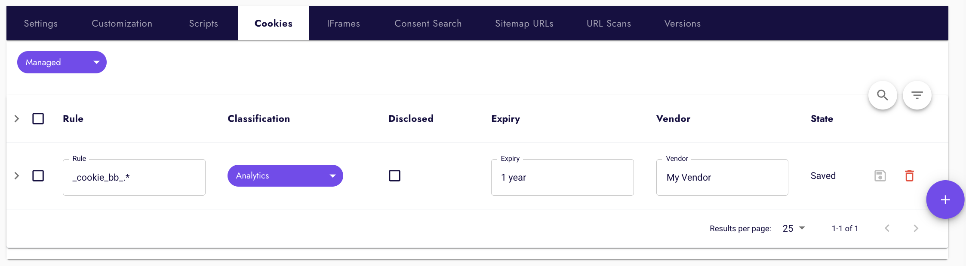
Task: Sort by the Classification column header
Action: coord(259,118)
